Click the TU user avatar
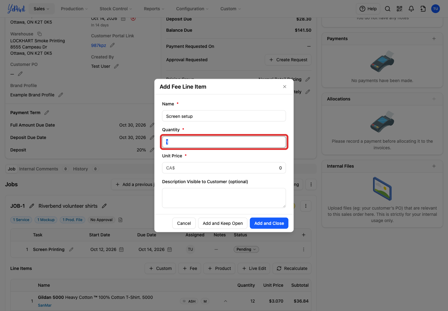 (436, 9)
